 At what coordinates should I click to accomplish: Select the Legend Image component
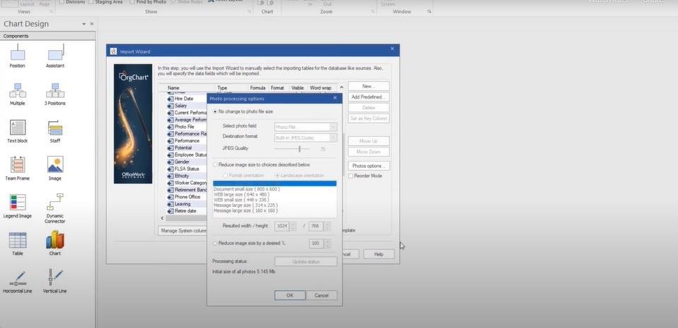(x=18, y=203)
